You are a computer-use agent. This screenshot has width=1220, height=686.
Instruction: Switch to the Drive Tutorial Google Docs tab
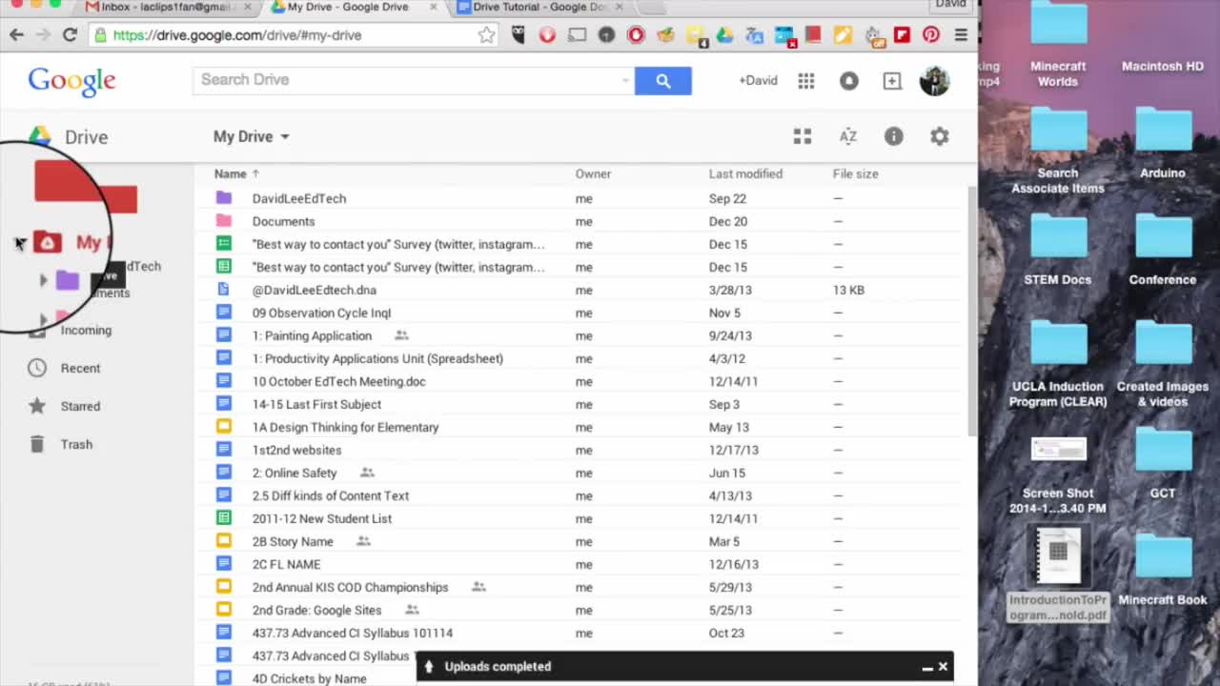click(539, 8)
